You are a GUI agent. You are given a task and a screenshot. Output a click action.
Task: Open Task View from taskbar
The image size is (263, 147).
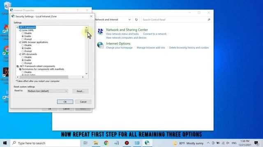85,143
